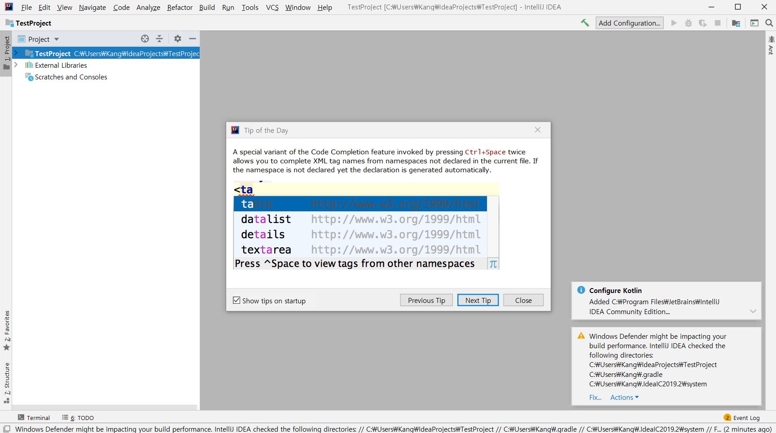The image size is (776, 433).
Task: Click the Configure Kotlin notification title
Action: pyautogui.click(x=615, y=290)
